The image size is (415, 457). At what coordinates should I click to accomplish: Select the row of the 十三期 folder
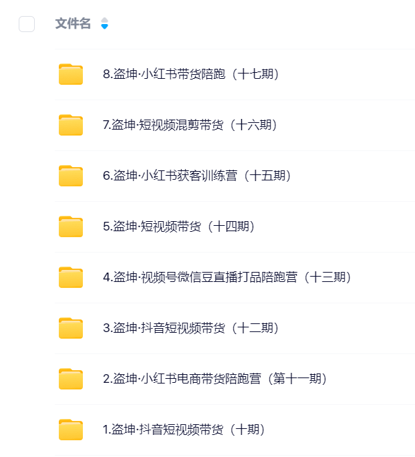coord(235,277)
